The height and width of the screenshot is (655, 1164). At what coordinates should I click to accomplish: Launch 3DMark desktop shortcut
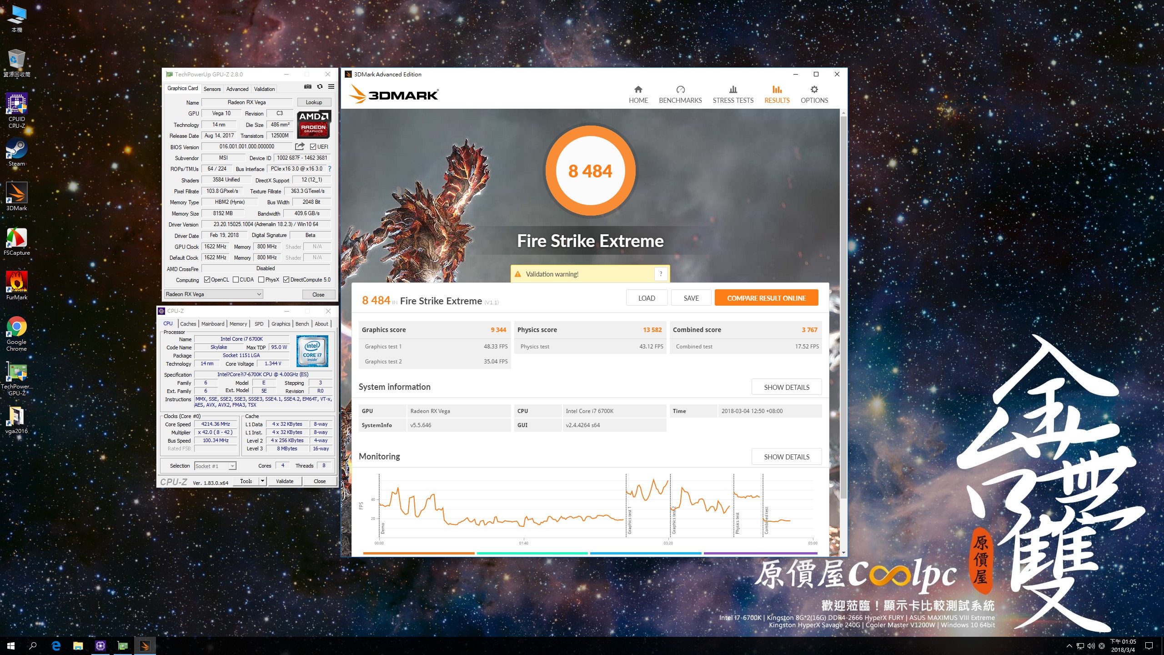click(17, 197)
